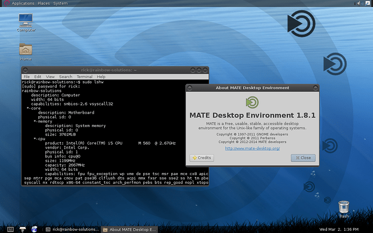The width and height of the screenshot is (373, 233).
Task: Open the terminal's Help menu
Action: (101, 77)
